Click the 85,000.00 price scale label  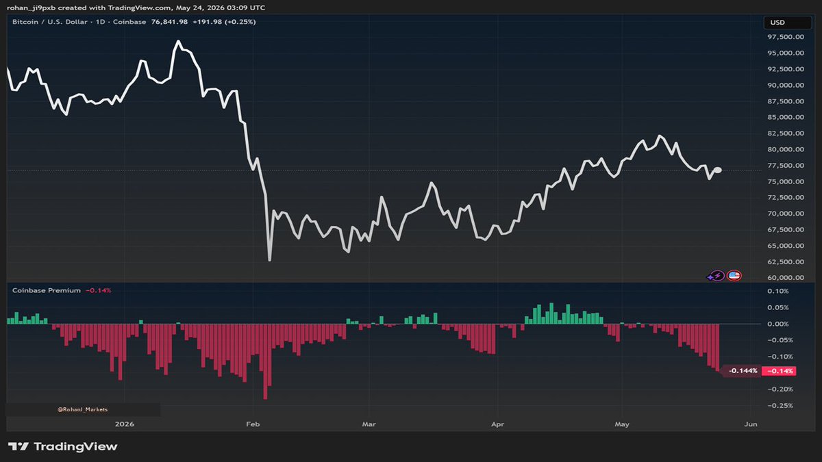[784, 117]
